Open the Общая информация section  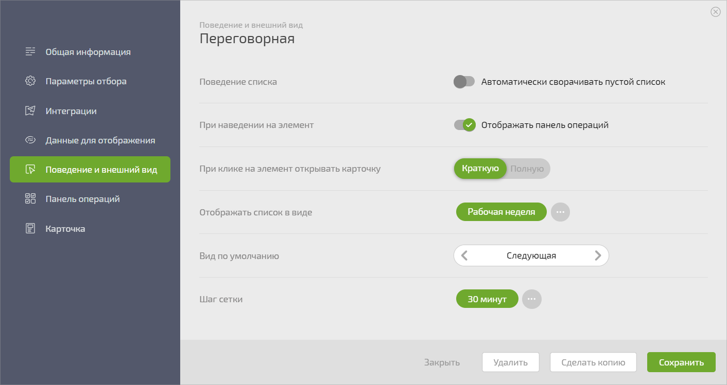tap(88, 52)
